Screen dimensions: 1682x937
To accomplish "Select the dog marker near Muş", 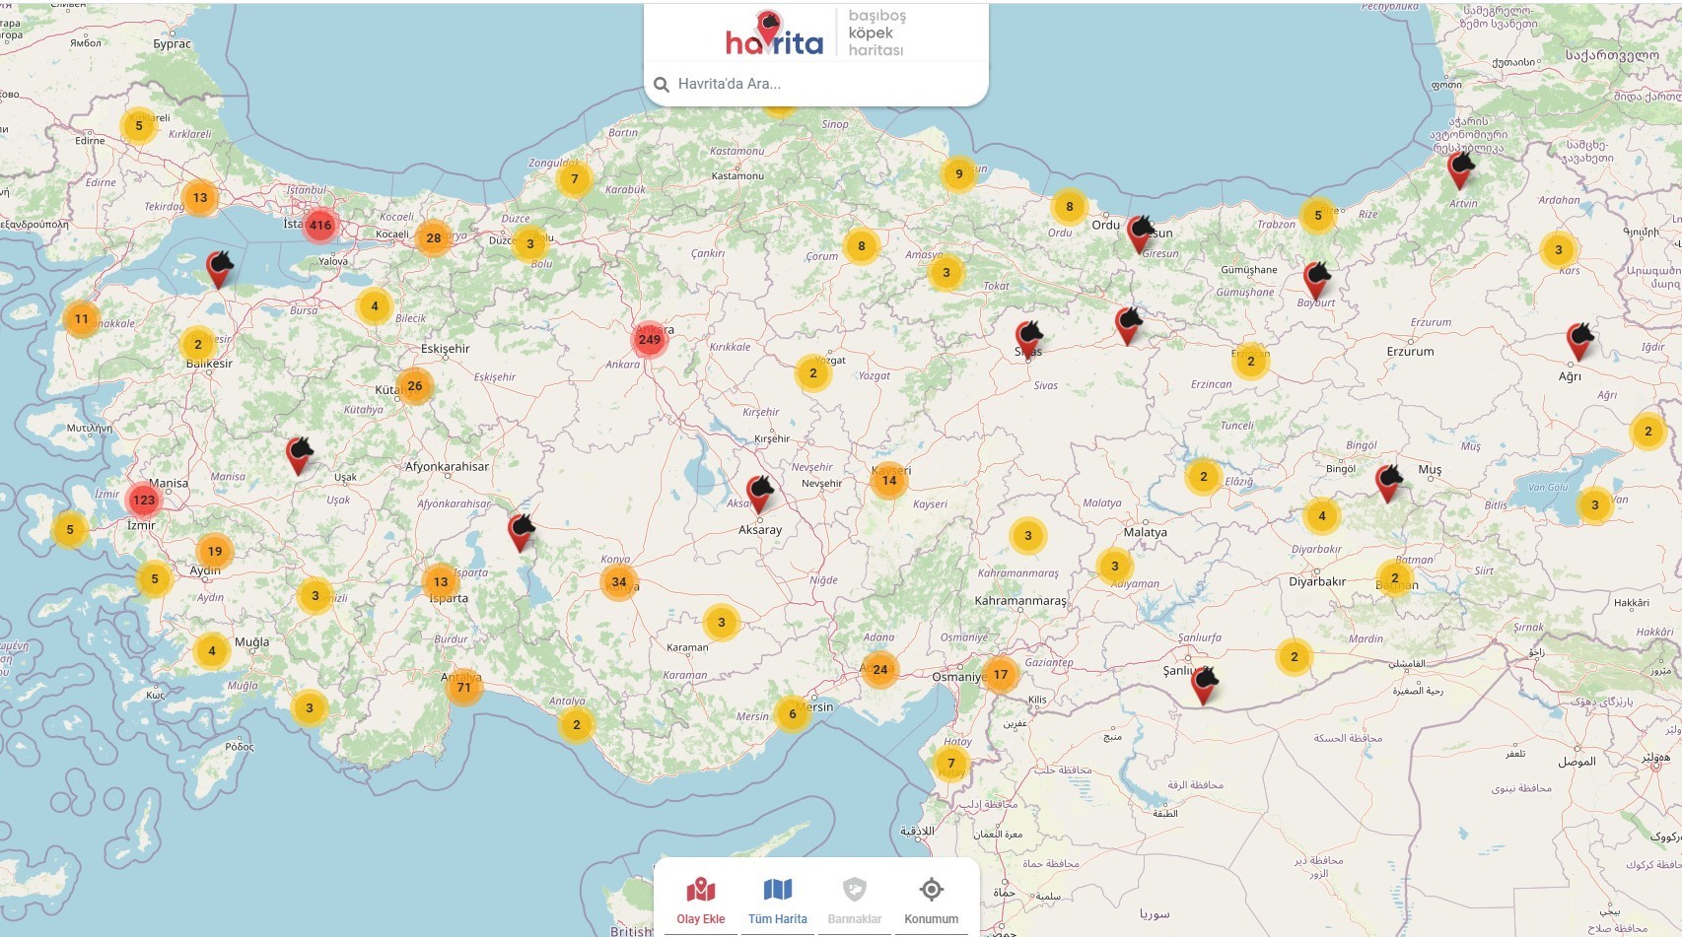I will pyautogui.click(x=1388, y=483).
